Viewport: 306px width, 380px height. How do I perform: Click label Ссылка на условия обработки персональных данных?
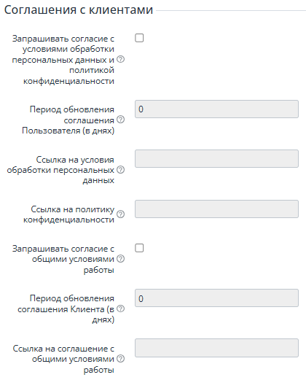[60, 170]
